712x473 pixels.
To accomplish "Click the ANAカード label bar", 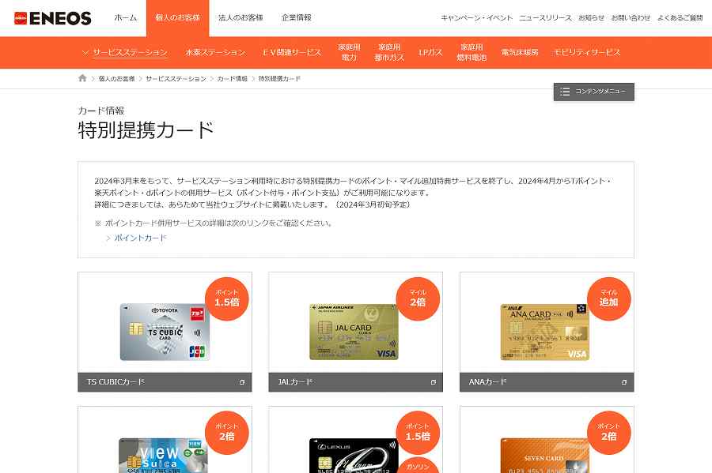I will pyautogui.click(x=547, y=382).
